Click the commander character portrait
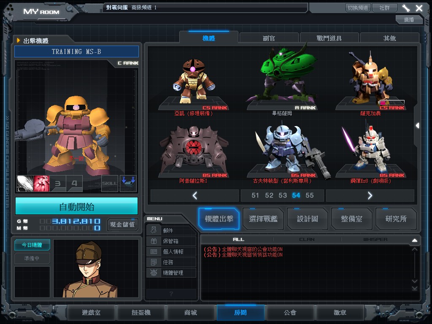The height and width of the screenshot is (324, 432). click(x=96, y=268)
